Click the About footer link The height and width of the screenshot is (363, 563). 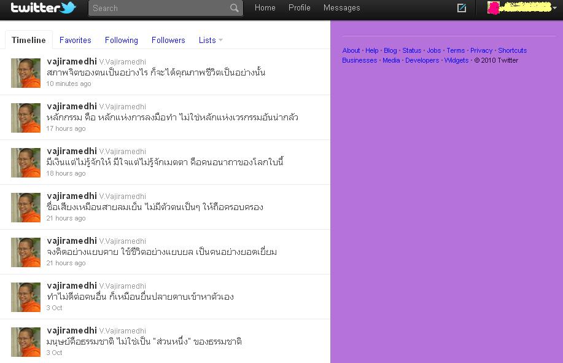pos(351,50)
